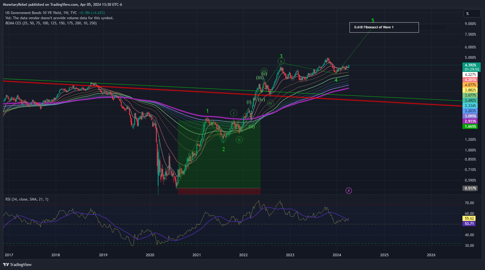Click the 40.00 RSI axis label
The image size is (485, 270).
point(469,235)
